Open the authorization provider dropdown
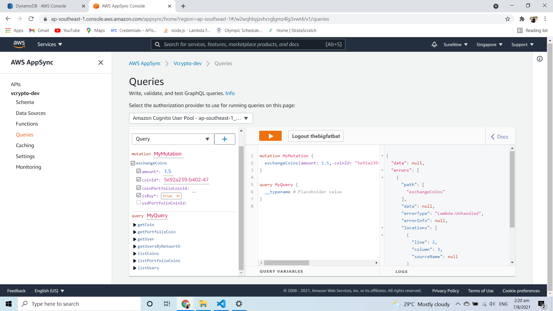 pyautogui.click(x=191, y=118)
